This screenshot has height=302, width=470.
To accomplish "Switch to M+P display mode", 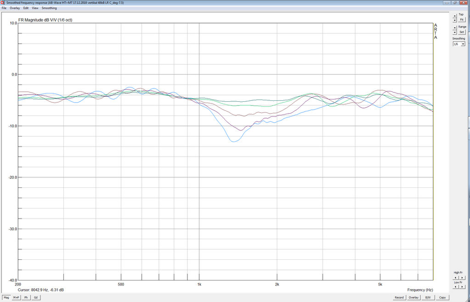I will [x=17, y=297].
